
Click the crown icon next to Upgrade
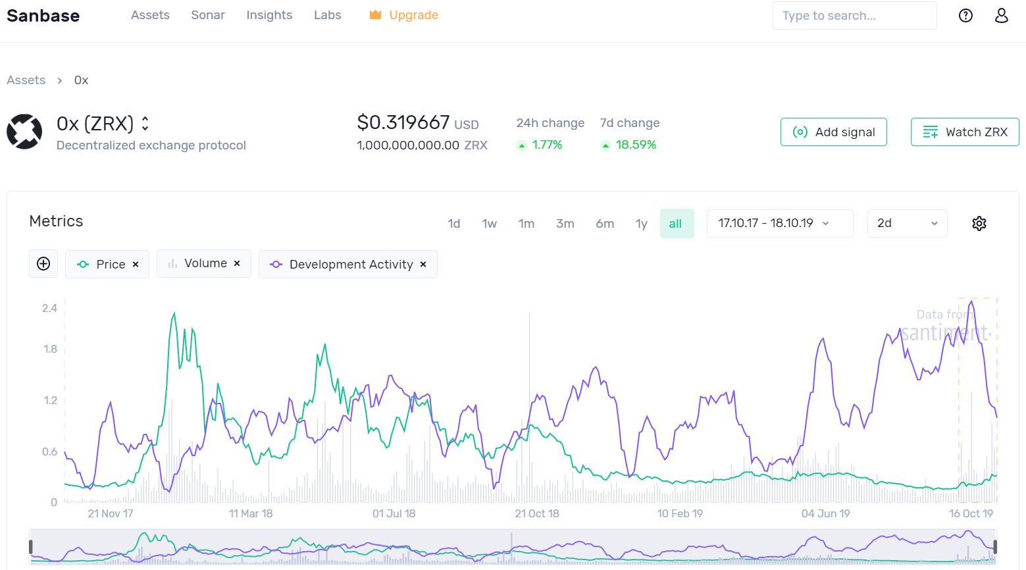[x=374, y=14]
